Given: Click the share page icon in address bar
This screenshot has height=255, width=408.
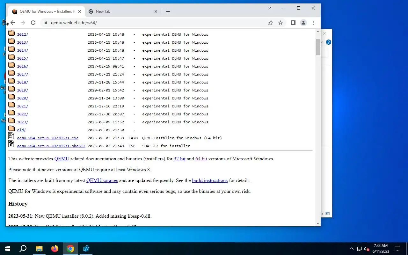Looking at the screenshot, I should coord(270,23).
